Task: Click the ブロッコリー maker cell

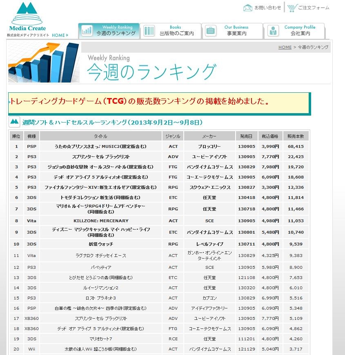Action: [x=209, y=147]
